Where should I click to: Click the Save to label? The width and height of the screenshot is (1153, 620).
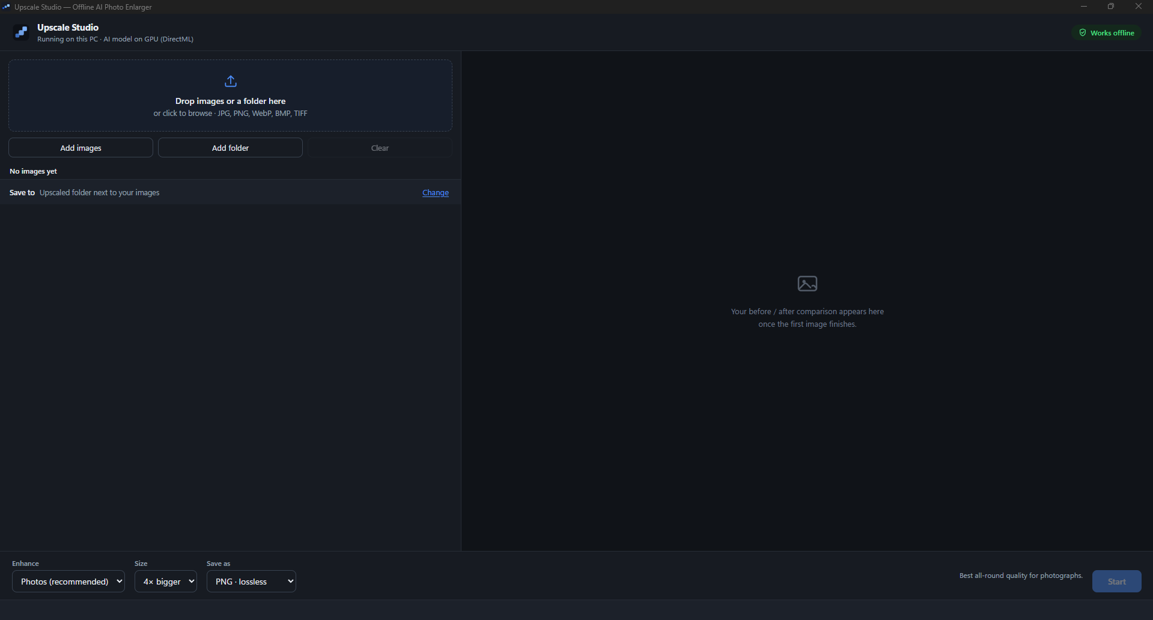click(x=22, y=193)
